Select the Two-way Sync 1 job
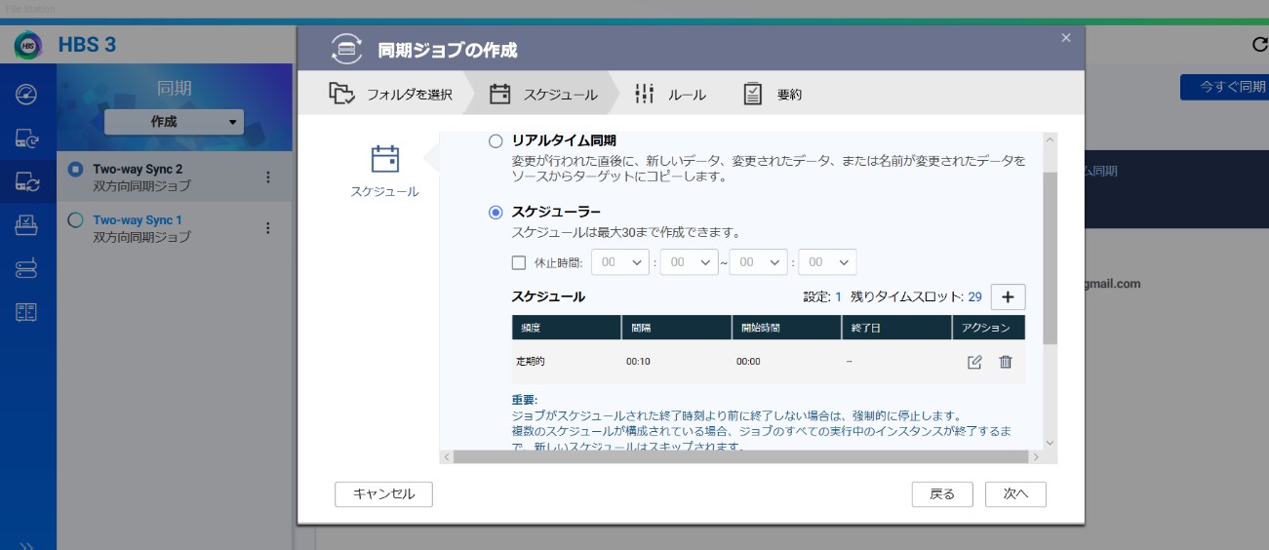The image size is (1269, 550). (x=138, y=220)
